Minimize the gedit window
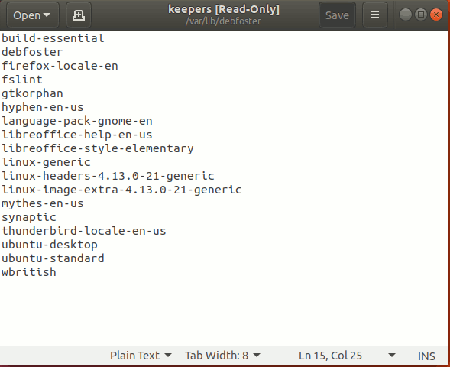 coord(406,15)
